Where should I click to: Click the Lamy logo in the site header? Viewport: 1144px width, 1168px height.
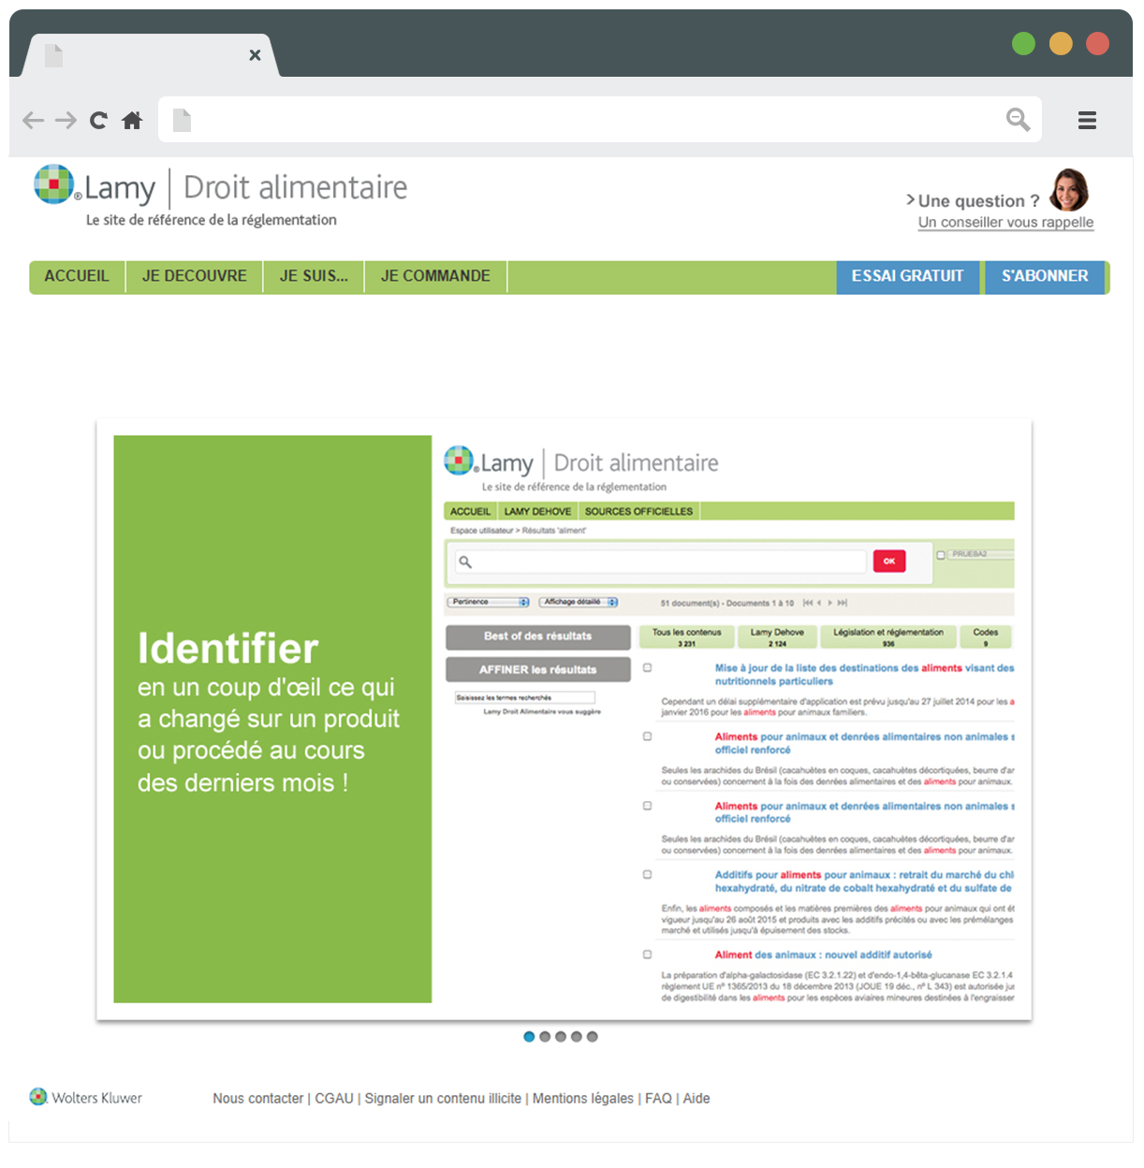pyautogui.click(x=95, y=185)
